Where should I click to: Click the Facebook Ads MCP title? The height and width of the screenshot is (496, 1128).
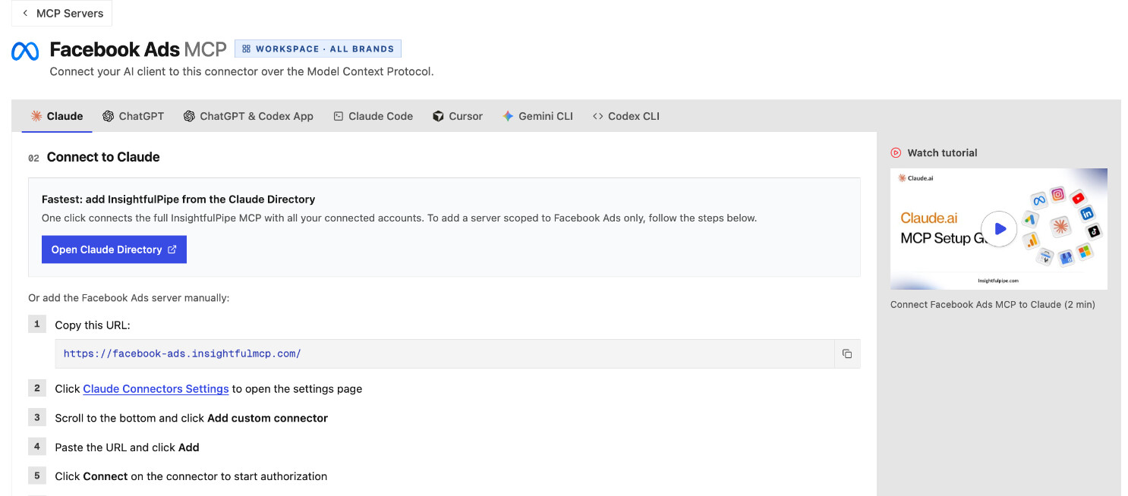(x=138, y=49)
